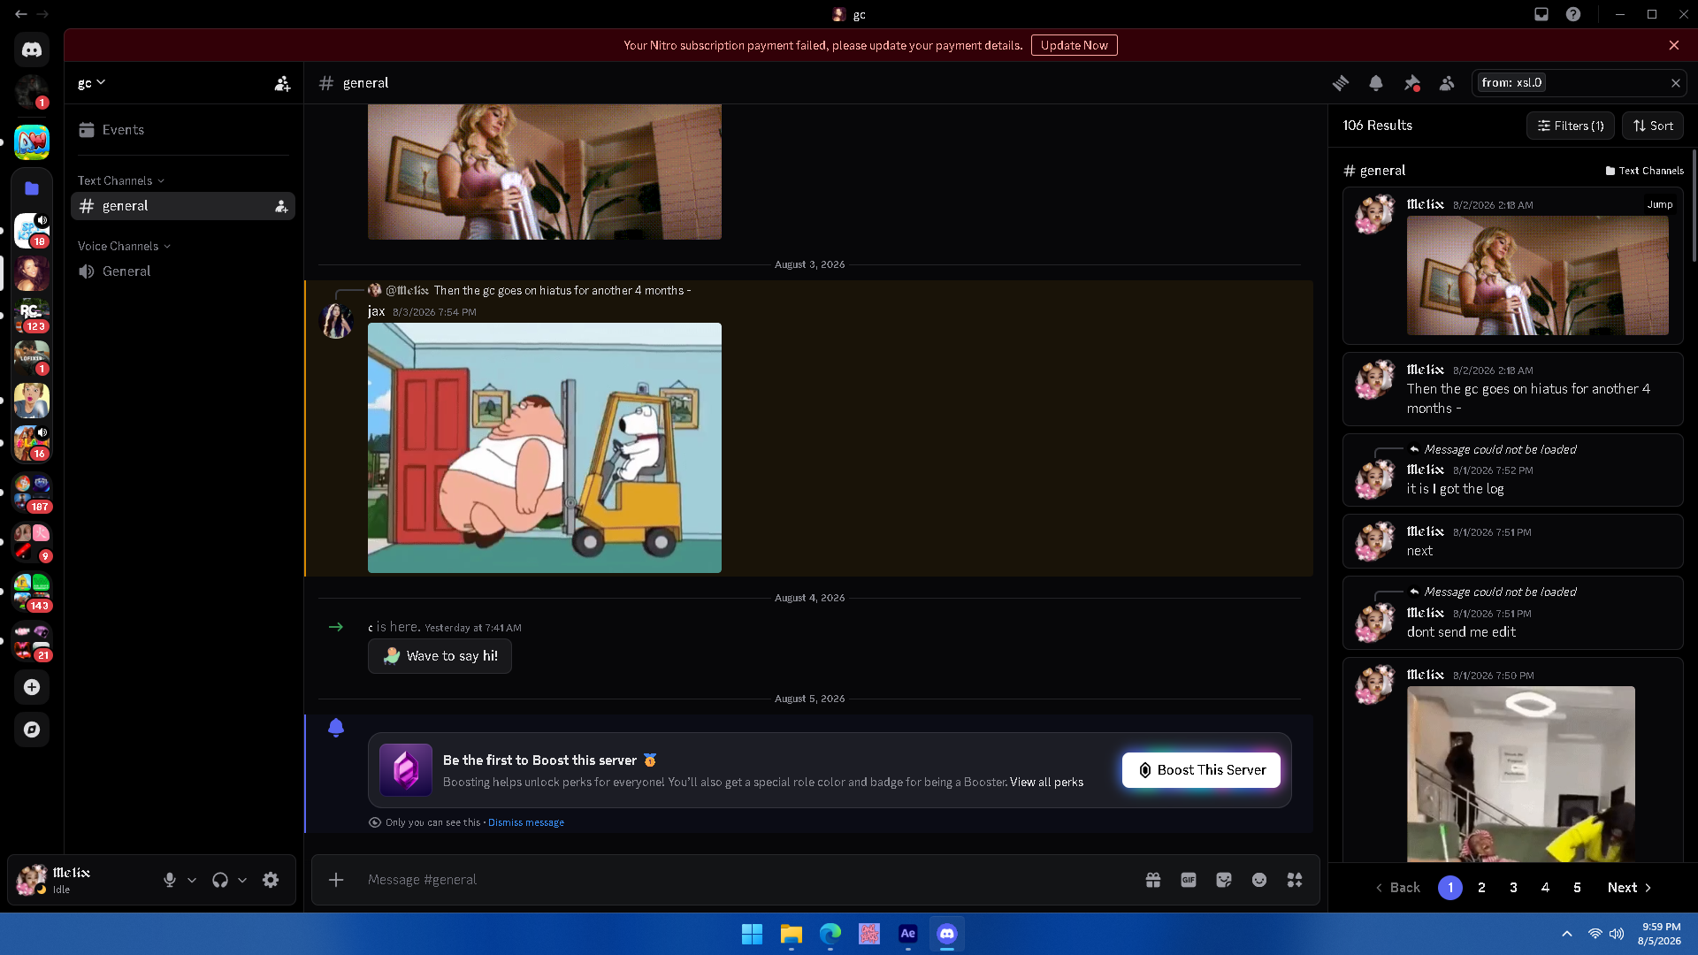Go forward in navigation history

(x=42, y=14)
